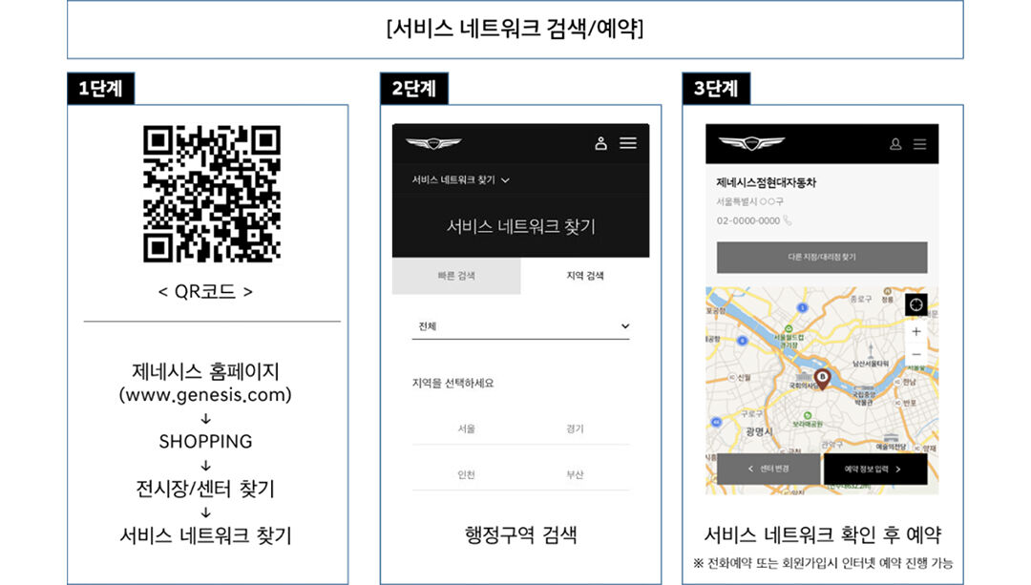Viewport: 1031px width, 585px height.
Task: Click the 전시장/센터 찾기 text
Action: pos(205,489)
